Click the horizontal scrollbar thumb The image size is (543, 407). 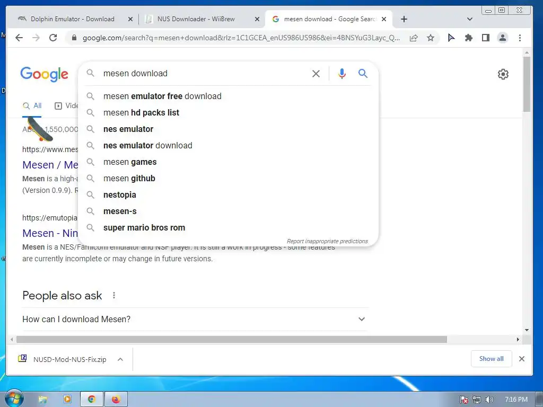coord(232,340)
